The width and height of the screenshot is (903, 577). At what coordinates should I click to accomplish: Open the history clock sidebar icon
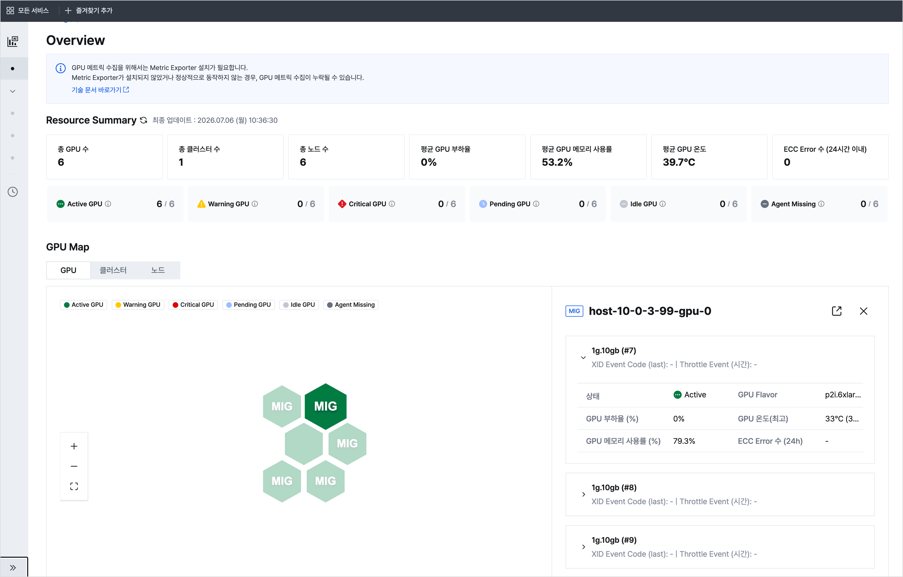13,192
